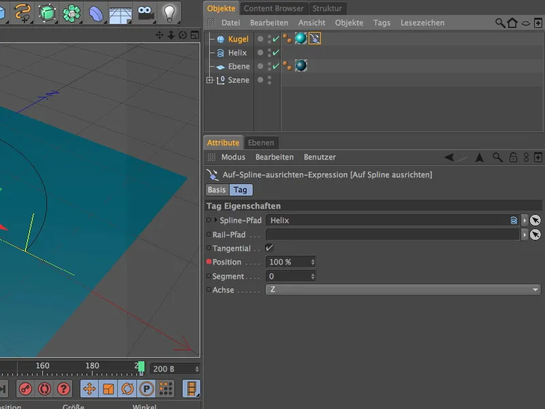Toggle parameter recording P button
This screenshot has width=545, height=409.
[146, 389]
